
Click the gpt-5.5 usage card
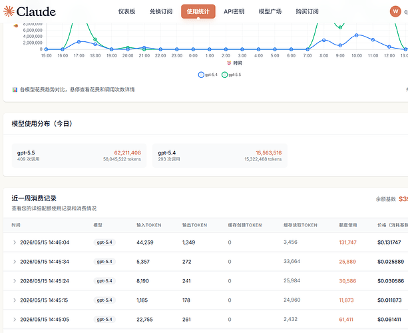79,155
